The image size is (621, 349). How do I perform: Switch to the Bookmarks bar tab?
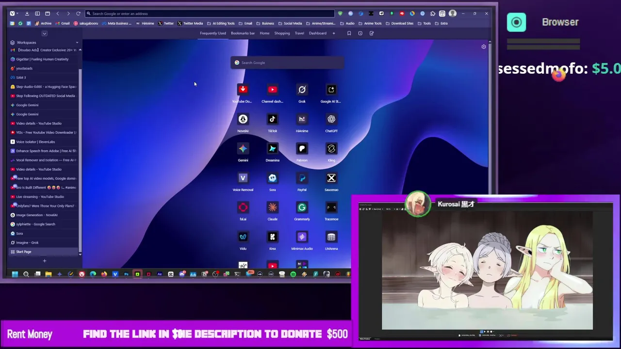(x=243, y=33)
